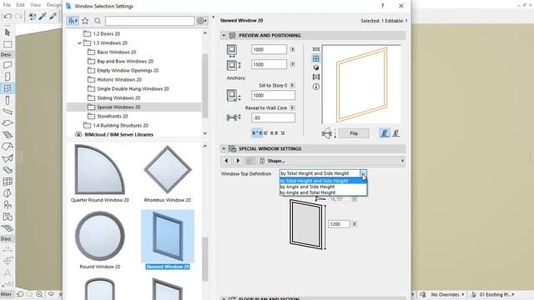Toggle the second reveal side option
The image size is (534, 300).
396,133
